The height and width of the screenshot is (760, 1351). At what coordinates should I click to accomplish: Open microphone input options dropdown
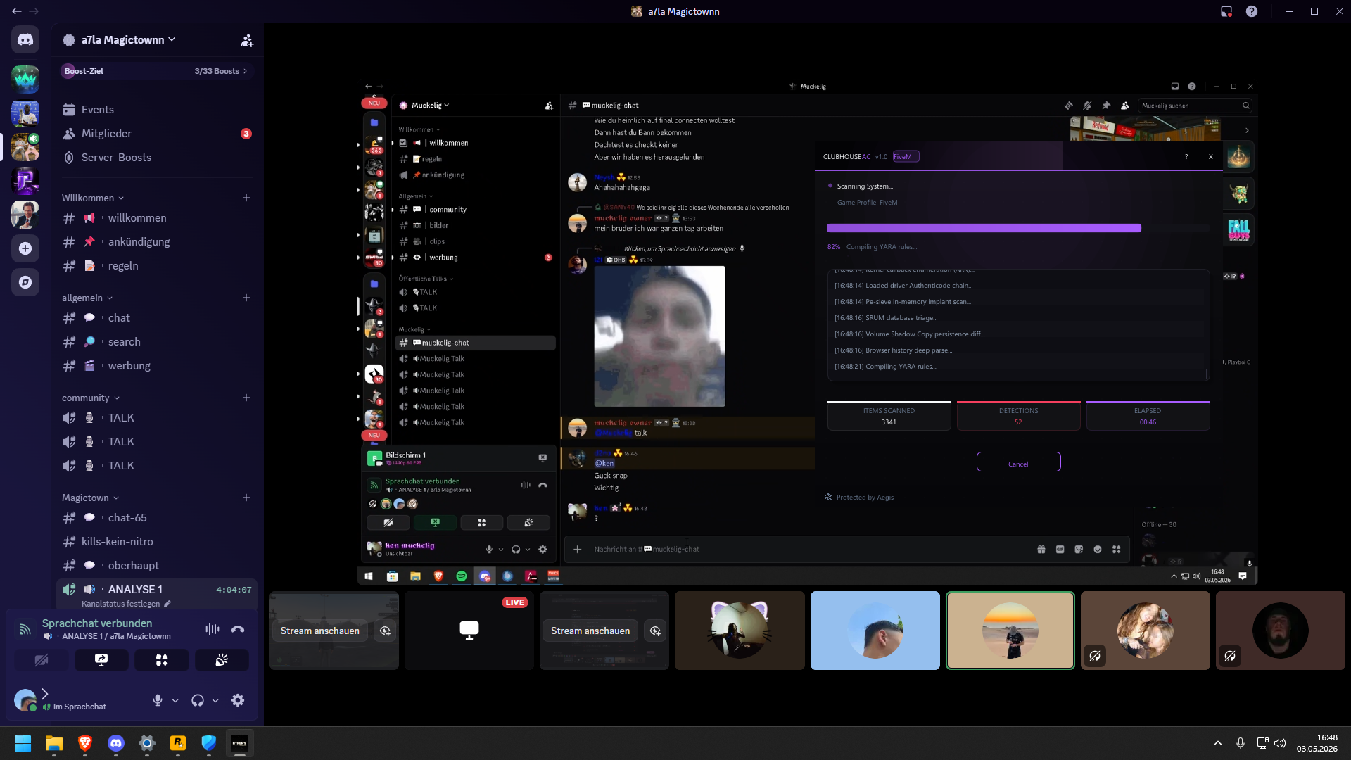pos(175,701)
